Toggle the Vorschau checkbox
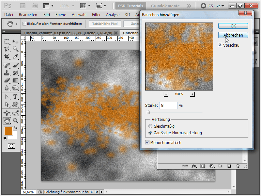Viewport: 261px width, 196px height. pos(220,45)
